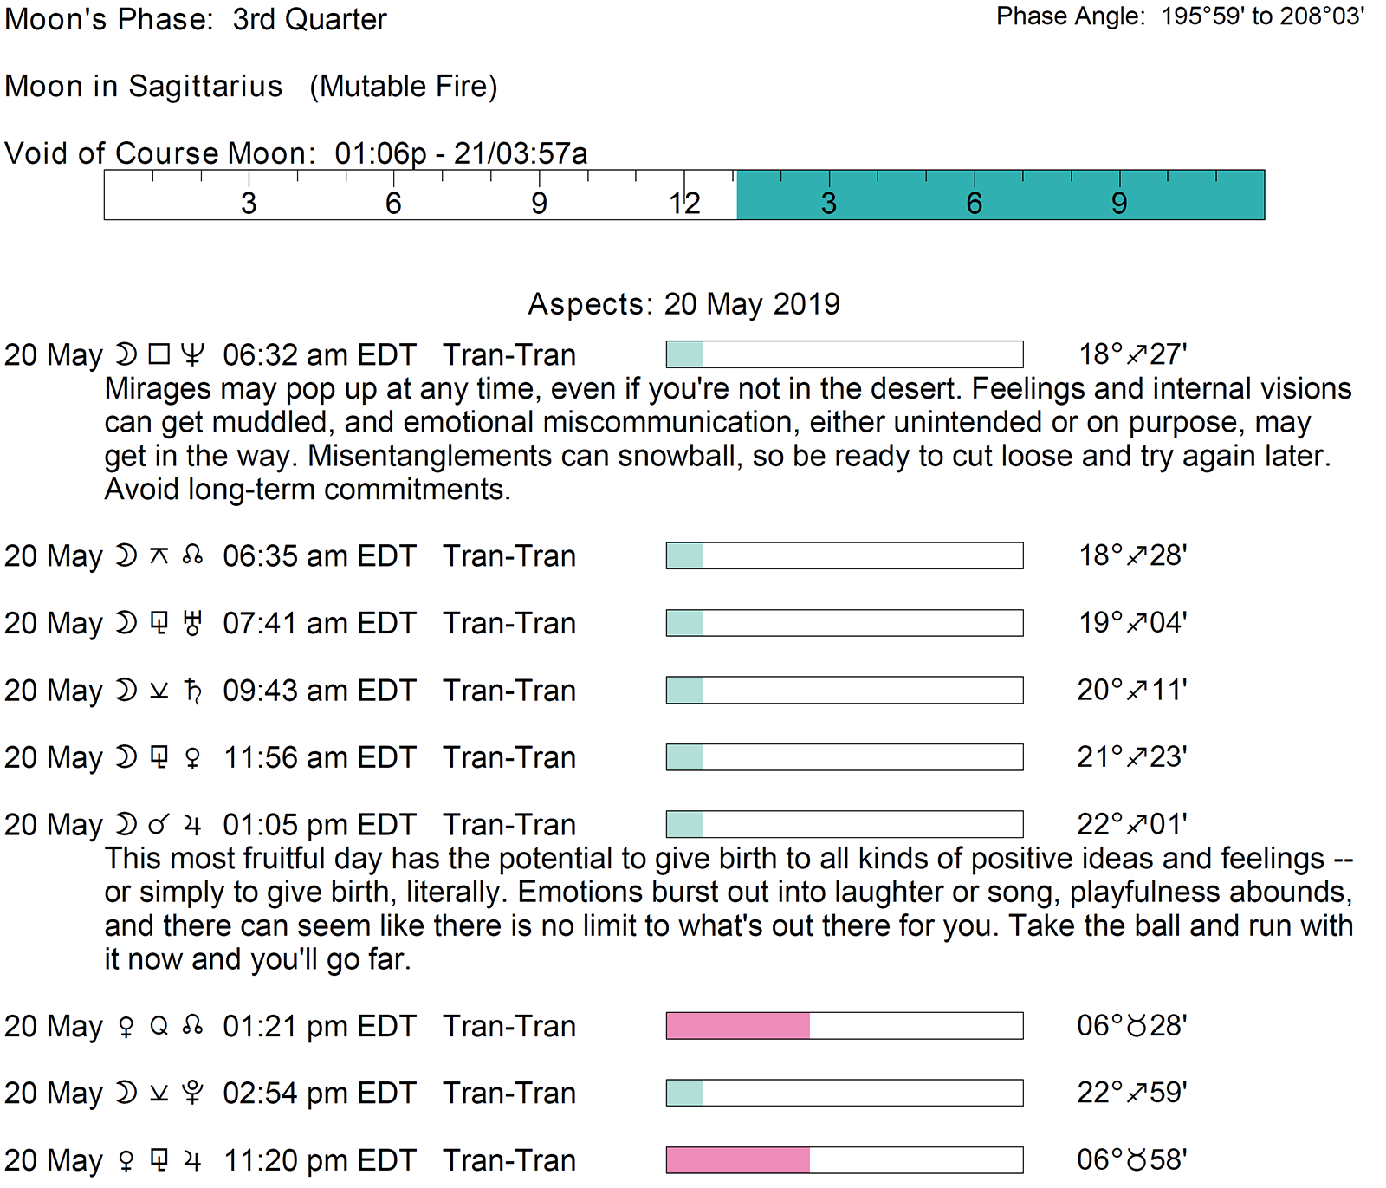This screenshot has height=1188, width=1386.
Task: Click the Moon glyph in 11:56 am row
Action: pos(126,757)
